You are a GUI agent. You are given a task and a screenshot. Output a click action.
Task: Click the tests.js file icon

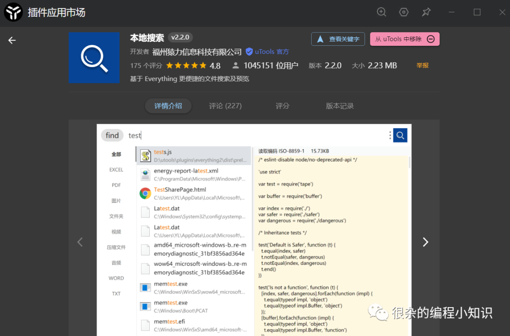pyautogui.click(x=145, y=155)
